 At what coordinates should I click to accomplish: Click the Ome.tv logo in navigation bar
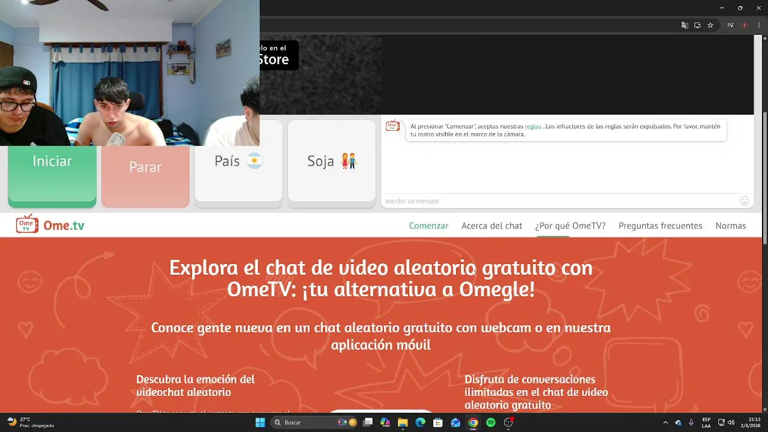point(50,226)
